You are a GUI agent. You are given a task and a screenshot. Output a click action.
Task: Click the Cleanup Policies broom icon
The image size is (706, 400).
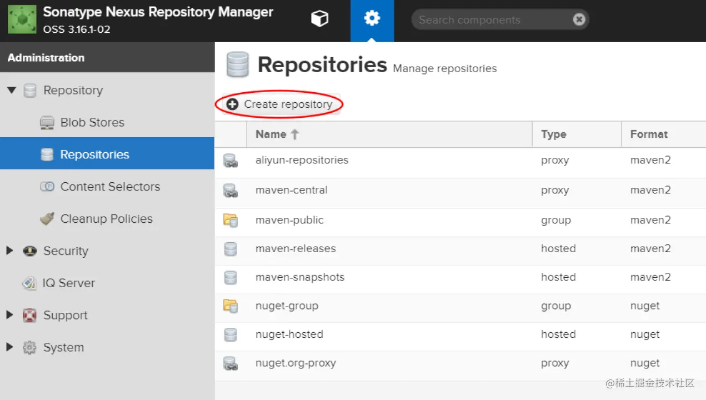tap(47, 219)
